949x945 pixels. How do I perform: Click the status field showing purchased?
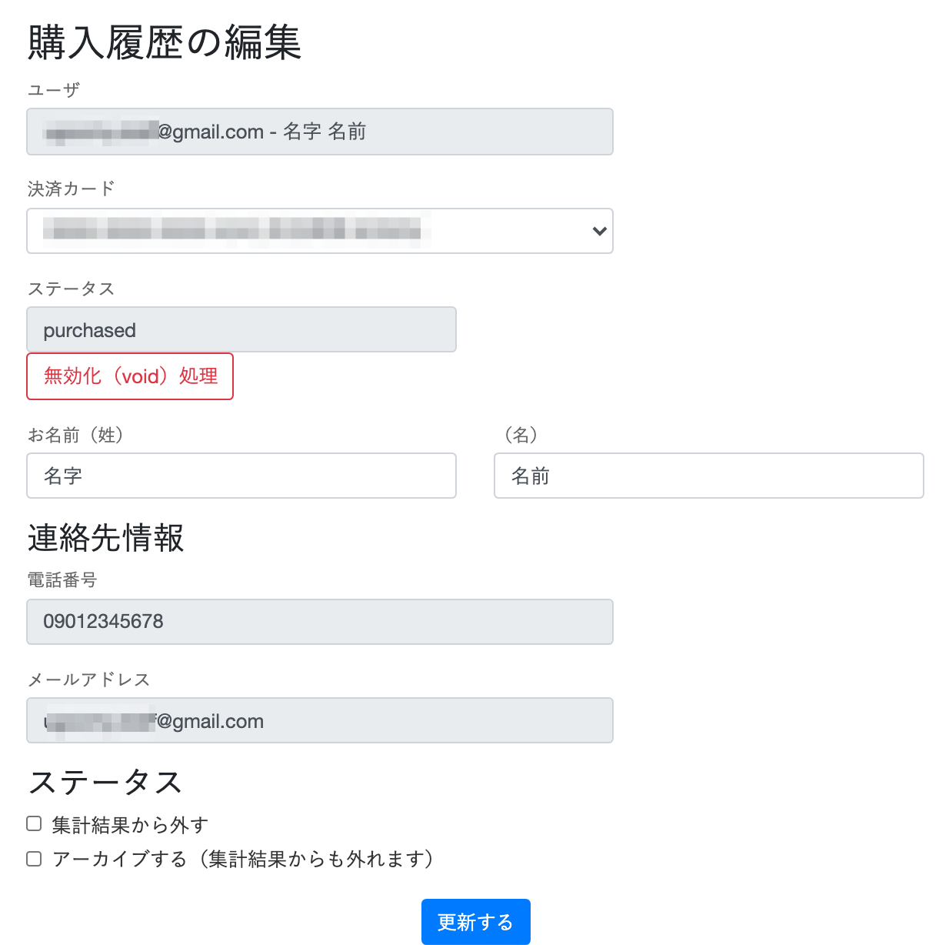241,330
